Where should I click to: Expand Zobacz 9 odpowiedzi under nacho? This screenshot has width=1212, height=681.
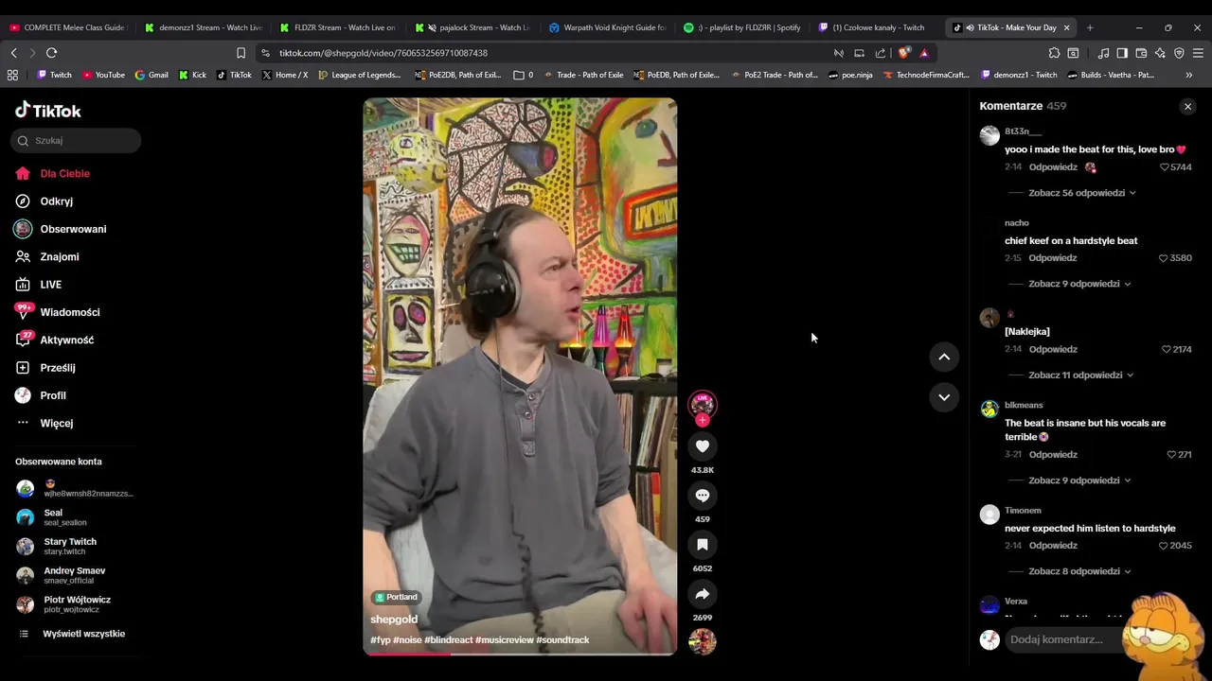point(1079,284)
